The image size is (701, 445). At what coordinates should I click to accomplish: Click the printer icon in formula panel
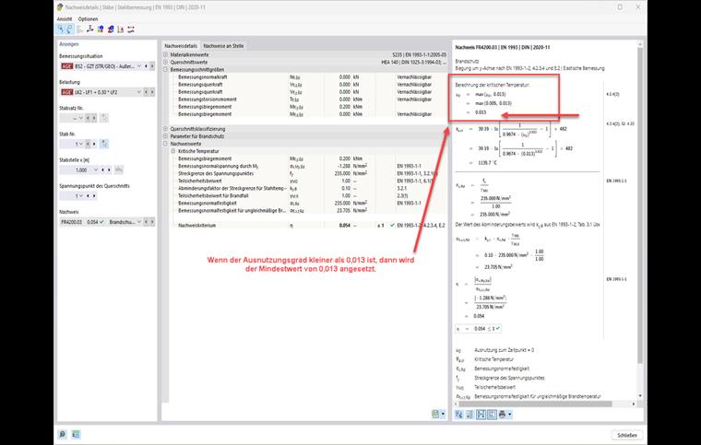502,415
